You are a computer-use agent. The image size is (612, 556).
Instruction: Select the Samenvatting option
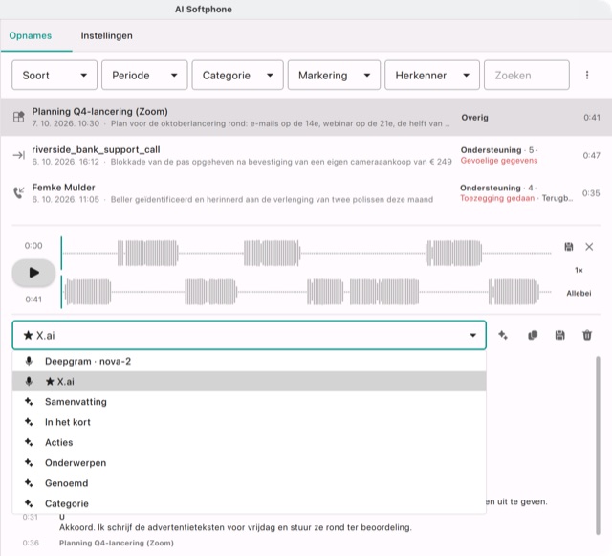[249, 402]
